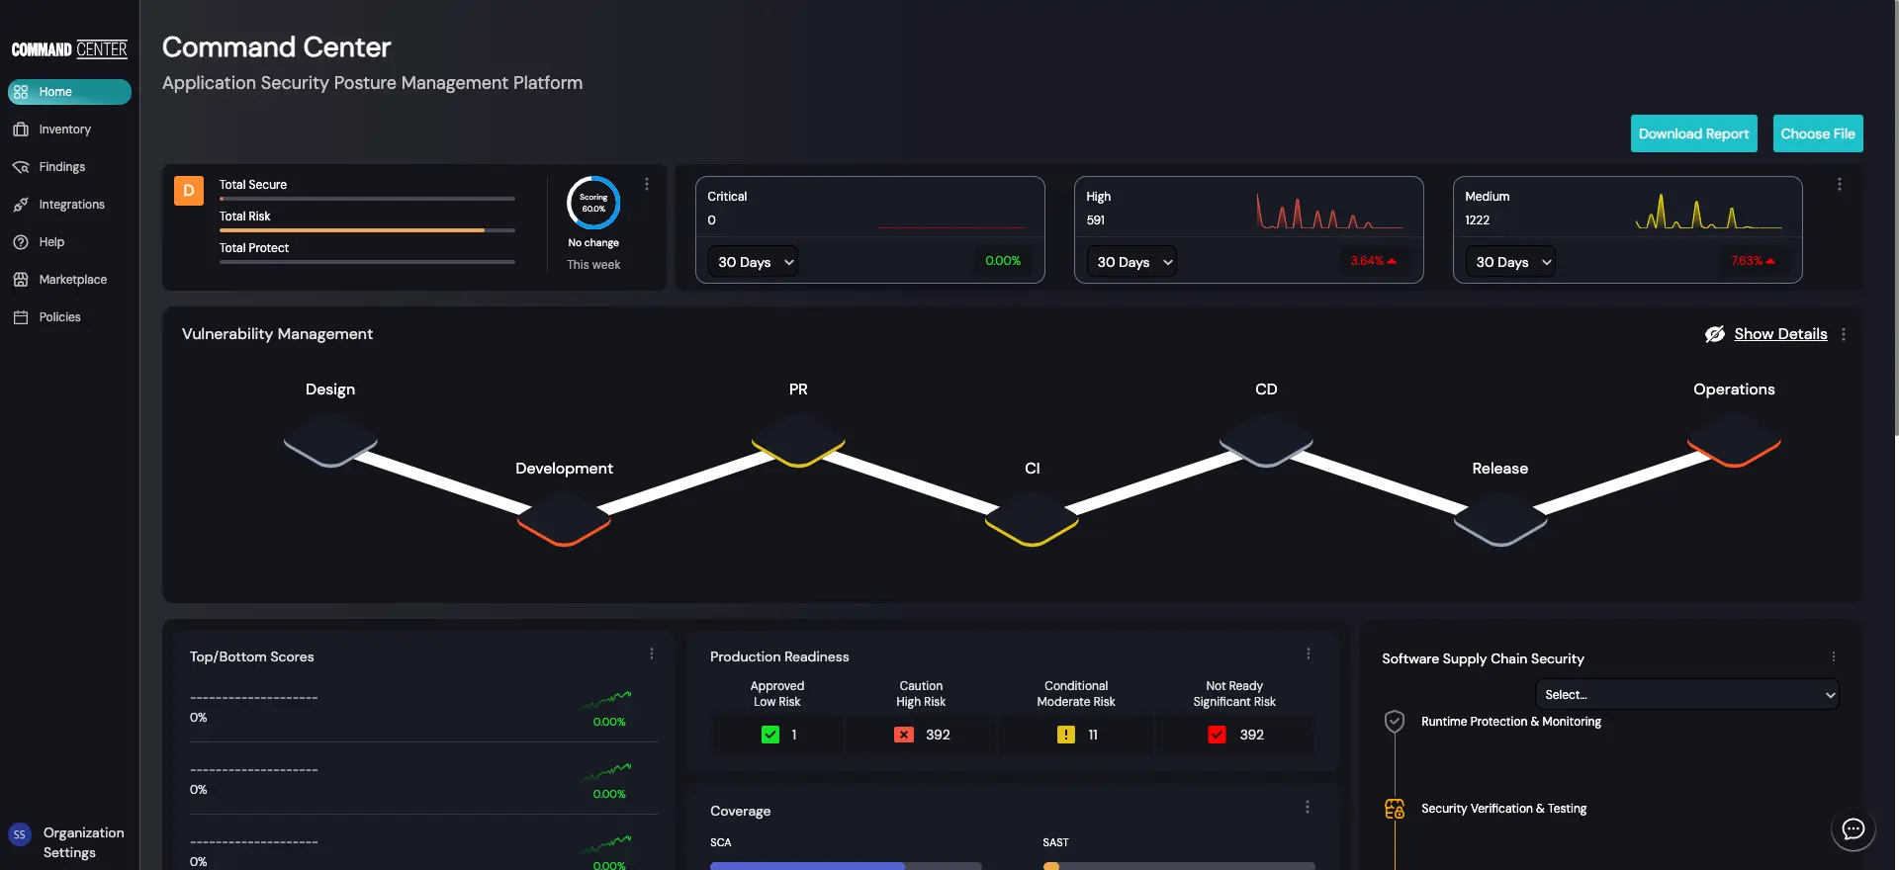This screenshot has height=870, width=1899.
Task: Open the Medium 30 Days dropdown
Action: [x=1511, y=262]
